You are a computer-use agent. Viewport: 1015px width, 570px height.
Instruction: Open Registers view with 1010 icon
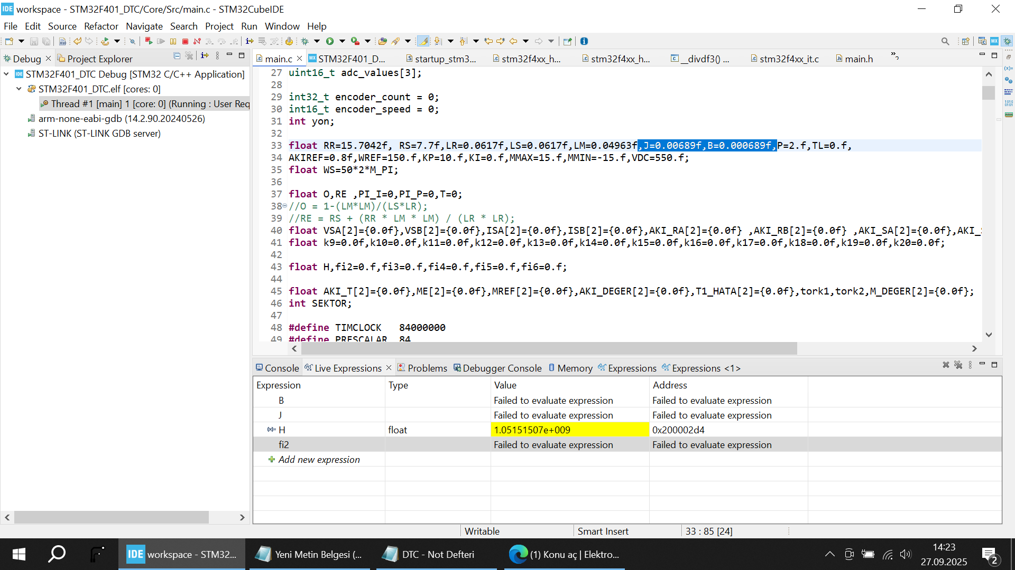tap(1008, 103)
